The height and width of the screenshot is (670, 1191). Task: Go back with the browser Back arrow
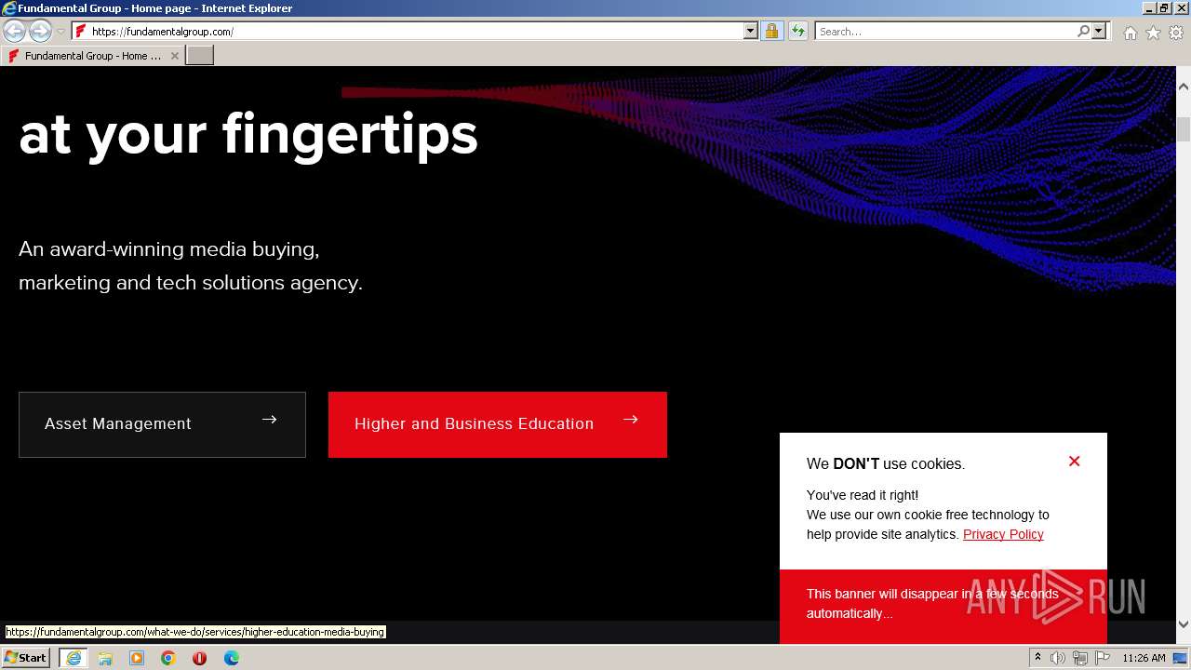pyautogui.click(x=14, y=31)
